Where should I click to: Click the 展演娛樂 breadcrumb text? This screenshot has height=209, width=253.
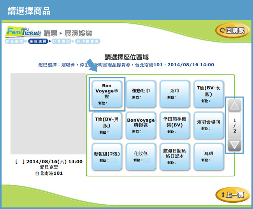(x=78, y=34)
